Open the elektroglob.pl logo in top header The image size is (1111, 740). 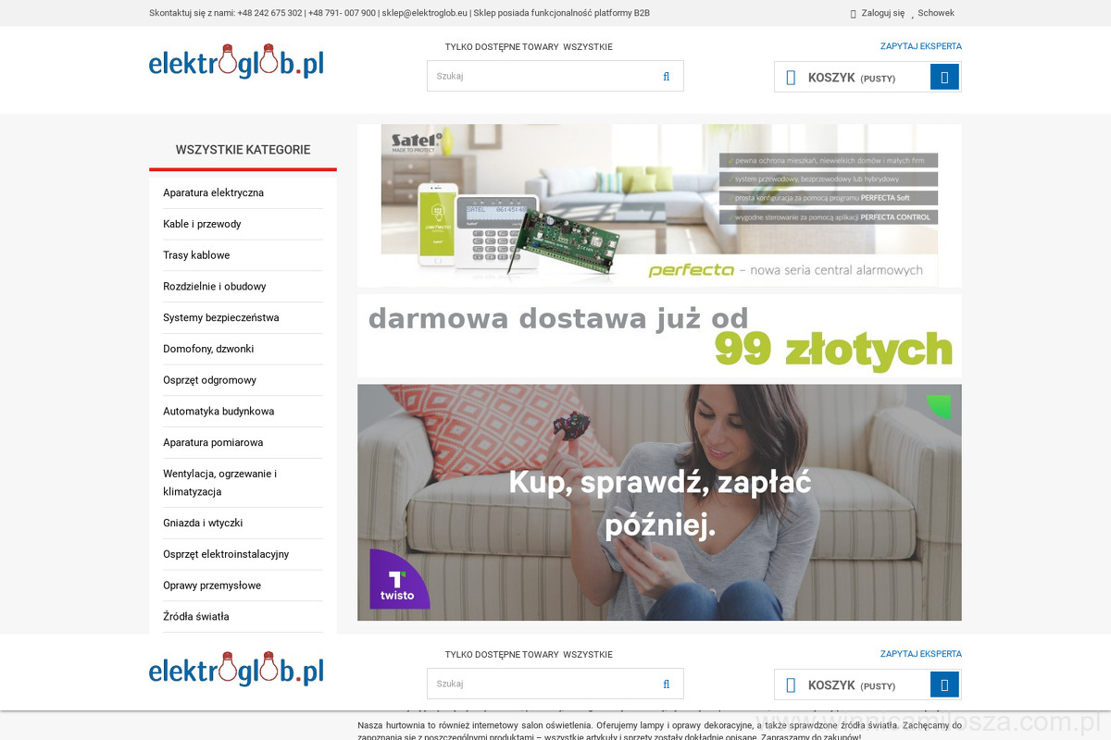tap(236, 62)
